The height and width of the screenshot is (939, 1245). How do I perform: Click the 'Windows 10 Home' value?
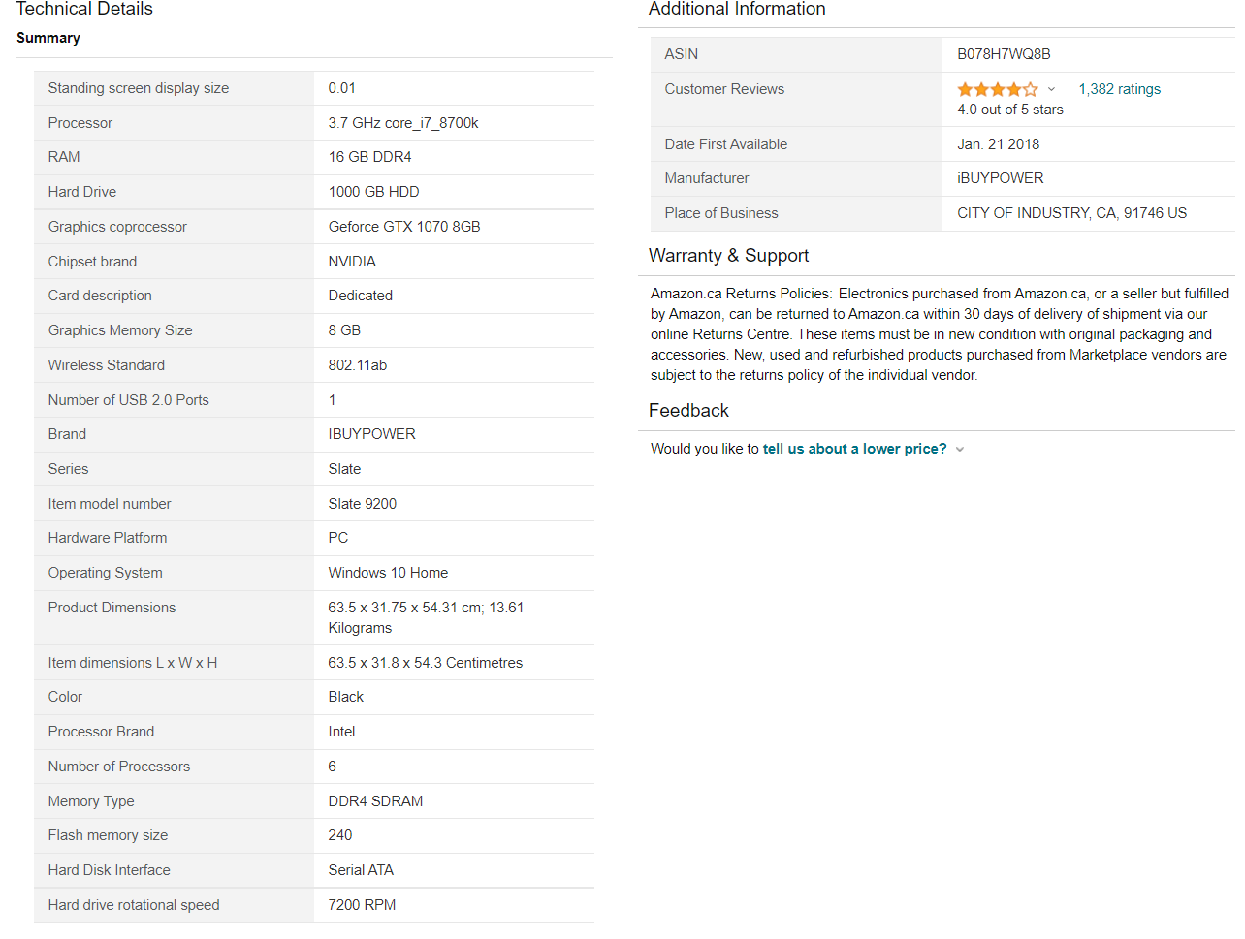tap(388, 573)
